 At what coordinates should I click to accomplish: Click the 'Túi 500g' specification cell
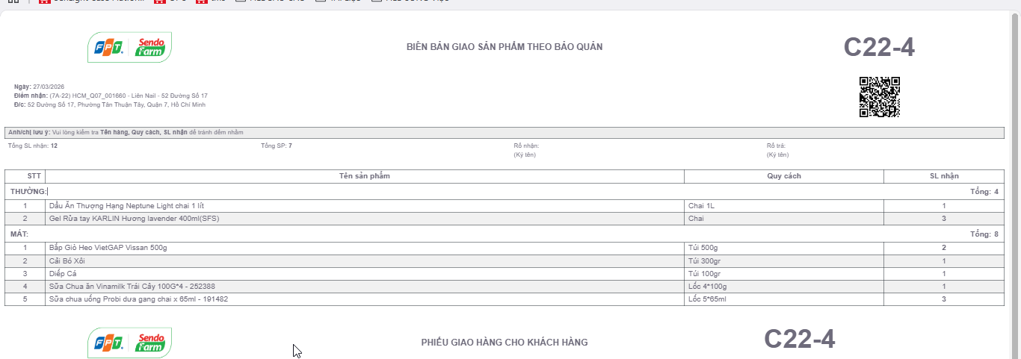(x=784, y=248)
